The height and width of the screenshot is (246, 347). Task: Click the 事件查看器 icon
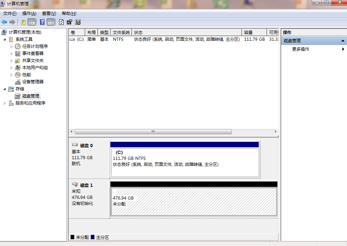pyautogui.click(x=18, y=54)
